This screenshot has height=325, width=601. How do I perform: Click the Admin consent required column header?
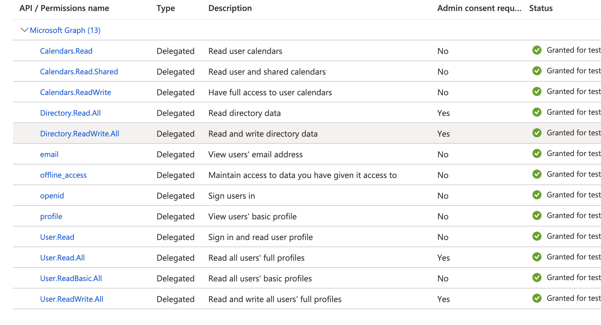coord(479,8)
